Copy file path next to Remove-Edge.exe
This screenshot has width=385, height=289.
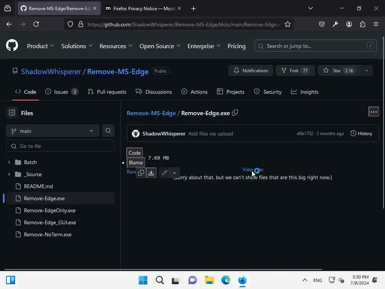[235, 113]
